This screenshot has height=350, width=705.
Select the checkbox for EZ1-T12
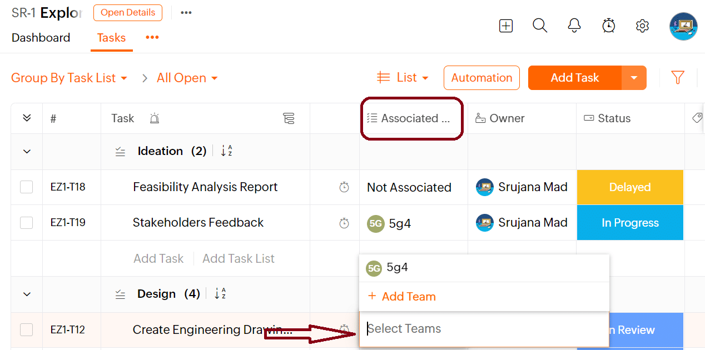(27, 330)
